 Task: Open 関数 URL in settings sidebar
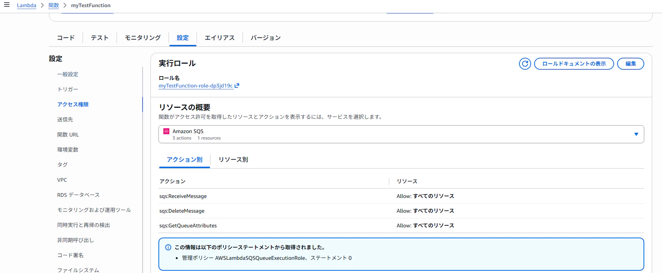point(68,135)
